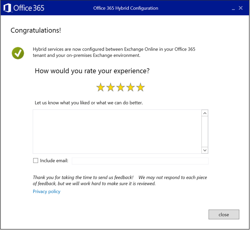250x230 pixels.
Task: Click the 'Office 365 Hybrid Configuration' title
Action: pyautogui.click(x=126, y=8)
